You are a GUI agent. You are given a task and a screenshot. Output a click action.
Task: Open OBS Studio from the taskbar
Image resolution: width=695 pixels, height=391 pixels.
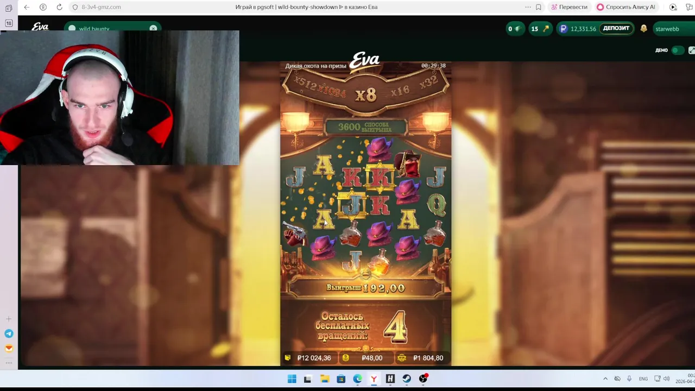point(423,379)
